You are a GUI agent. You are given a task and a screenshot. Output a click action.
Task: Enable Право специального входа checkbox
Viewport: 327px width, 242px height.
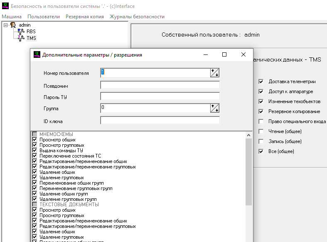tap(261, 121)
